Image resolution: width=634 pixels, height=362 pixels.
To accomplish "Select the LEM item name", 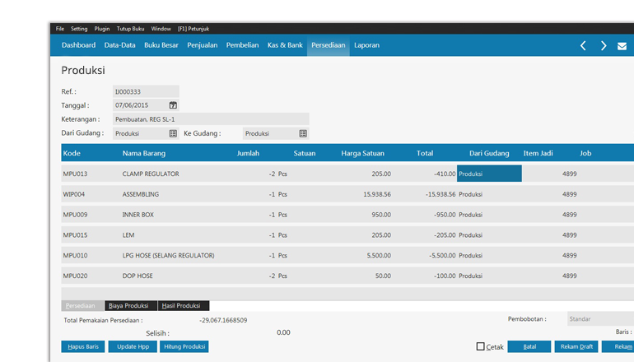I will [128, 235].
